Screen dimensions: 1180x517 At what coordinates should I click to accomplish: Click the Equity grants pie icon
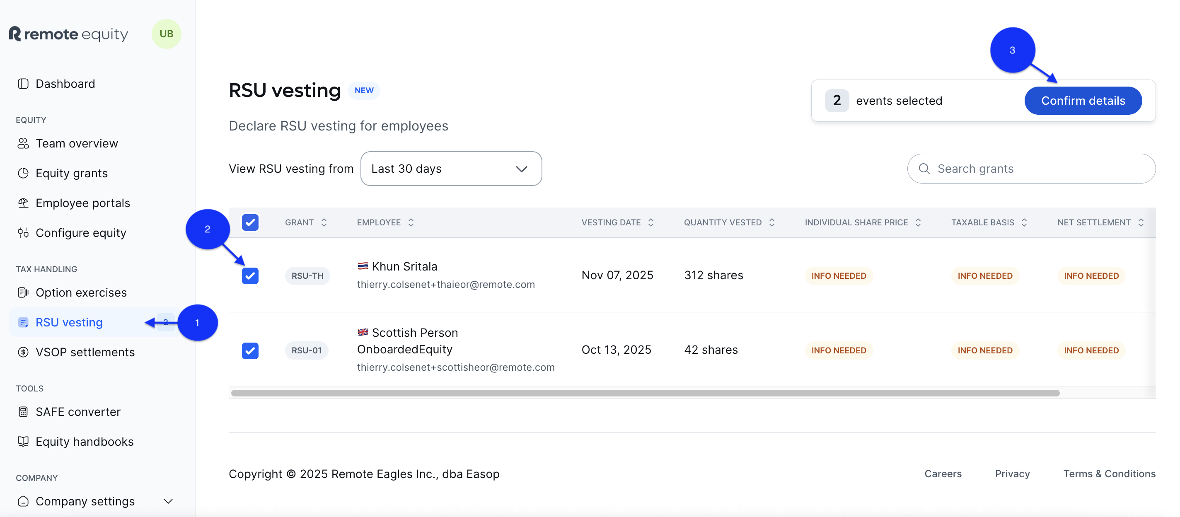point(23,173)
